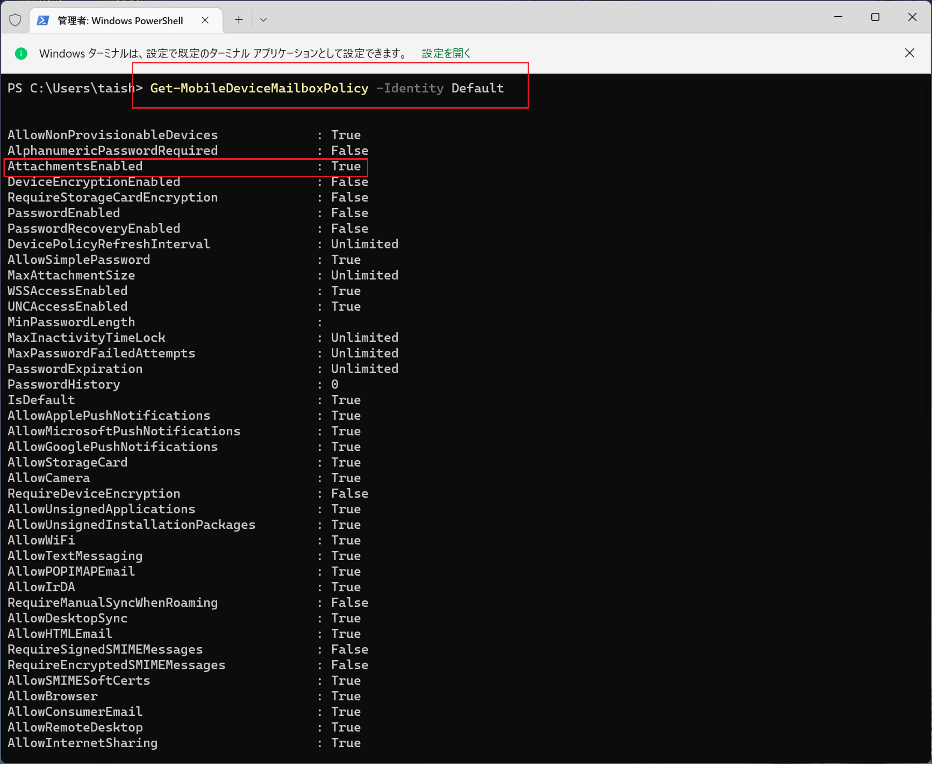Click the PasswordHistory line
Viewport: 938px width, 767px height.
pyautogui.click(x=173, y=385)
